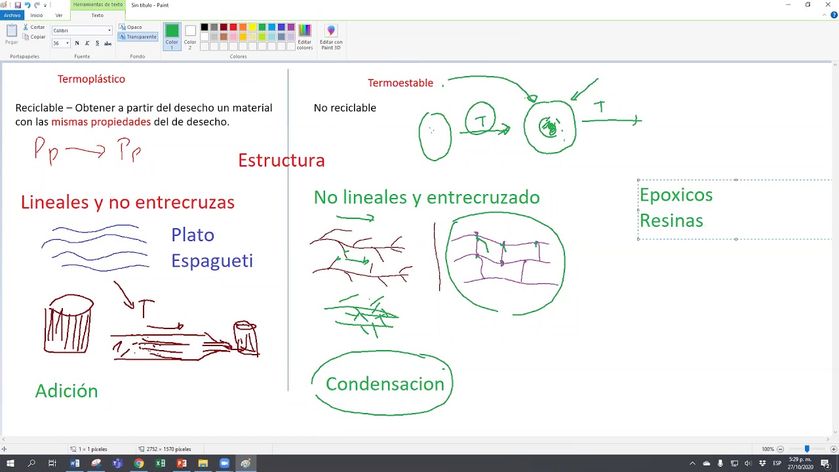Open the notification center icon
The image size is (839, 472).
pos(825,463)
